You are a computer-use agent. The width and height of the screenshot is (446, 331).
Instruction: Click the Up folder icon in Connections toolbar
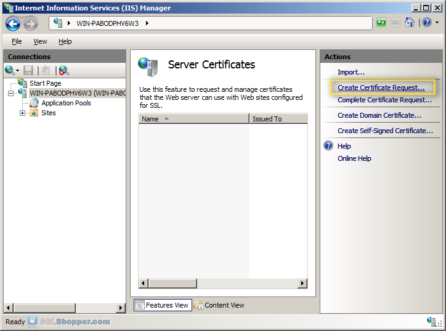pyautogui.click(x=46, y=70)
